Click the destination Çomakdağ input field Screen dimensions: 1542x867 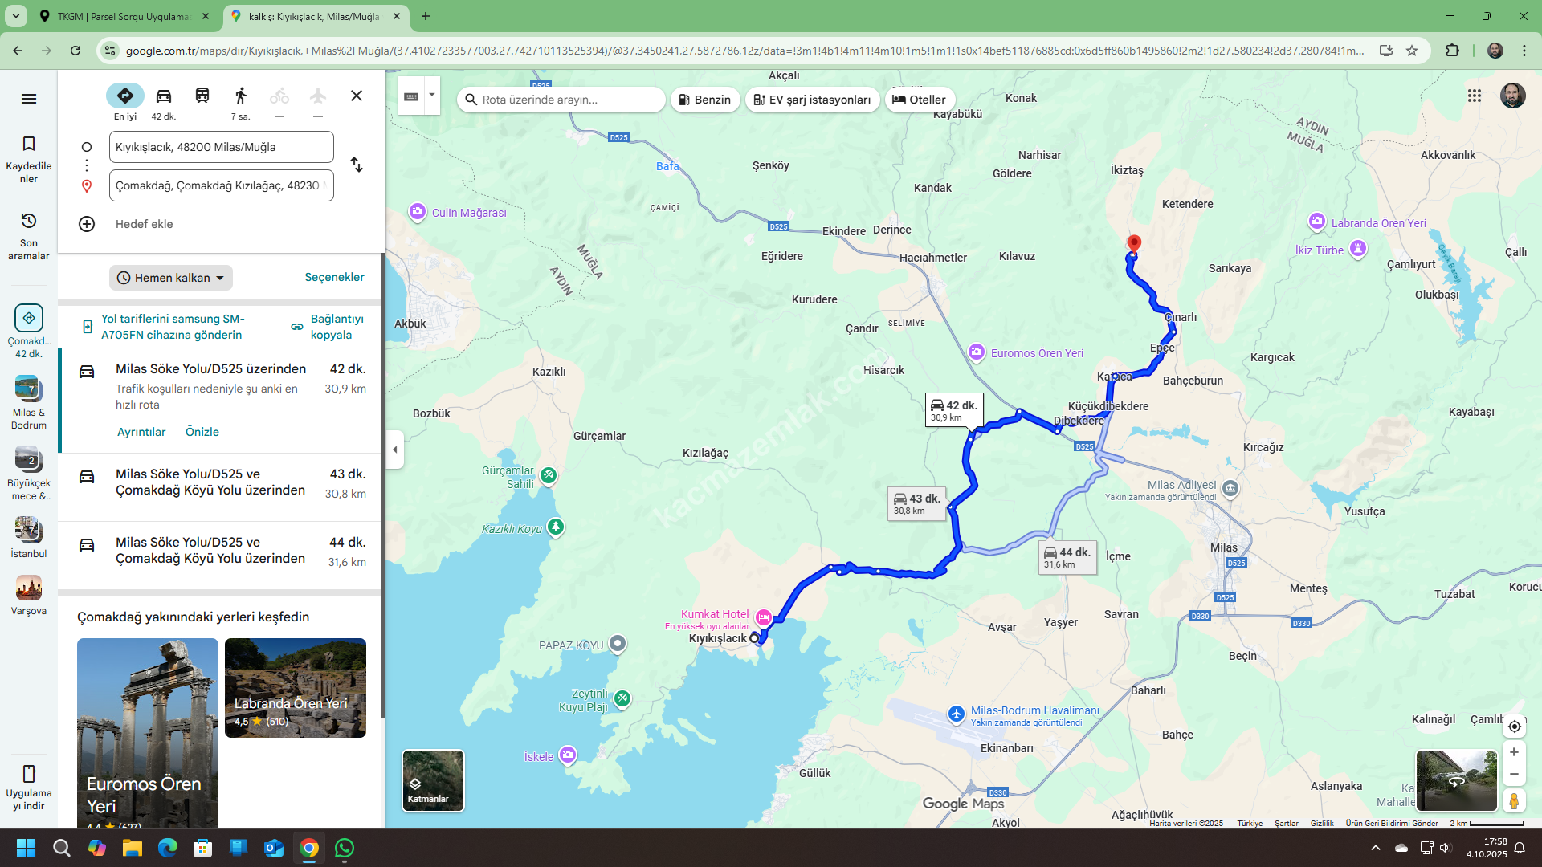tap(221, 185)
